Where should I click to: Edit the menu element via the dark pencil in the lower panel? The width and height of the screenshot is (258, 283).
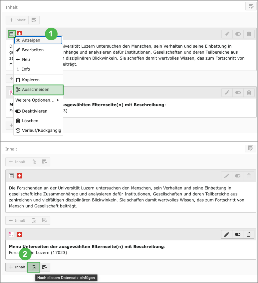[x=227, y=234]
